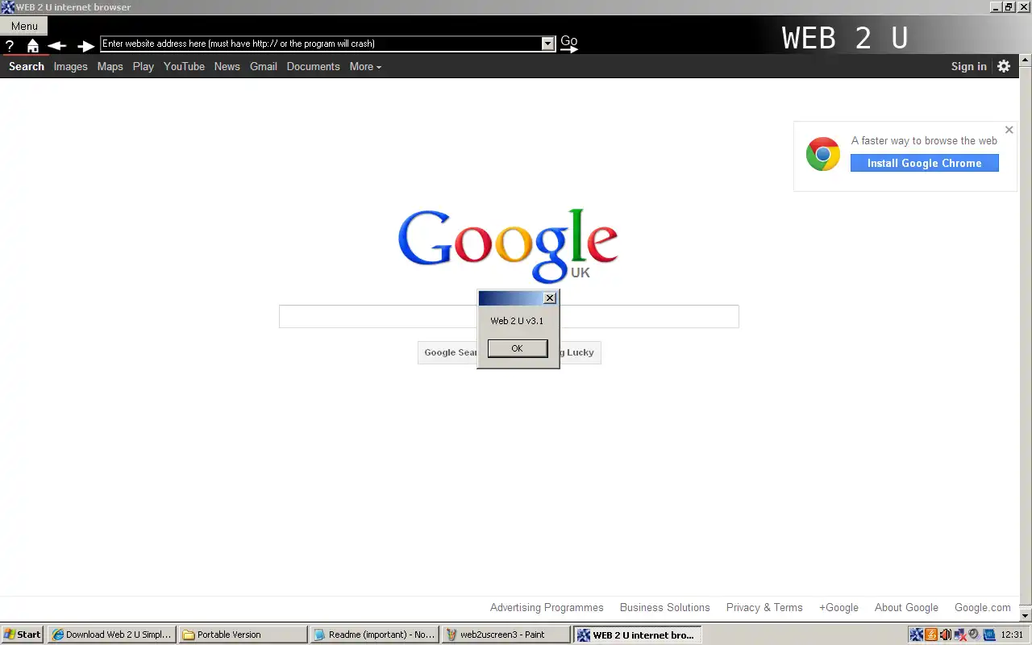1032x645 pixels.
Task: Open the Menu button
Action: tap(24, 26)
